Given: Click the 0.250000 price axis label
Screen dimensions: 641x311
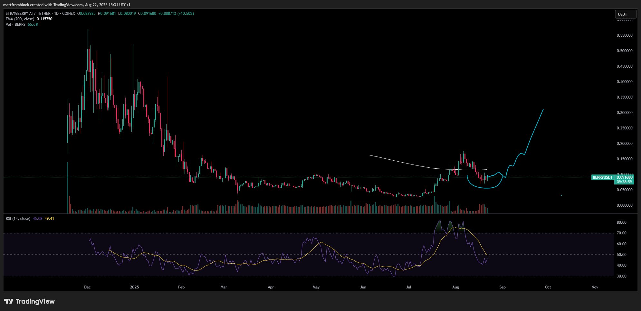Looking at the screenshot, I should [625, 128].
